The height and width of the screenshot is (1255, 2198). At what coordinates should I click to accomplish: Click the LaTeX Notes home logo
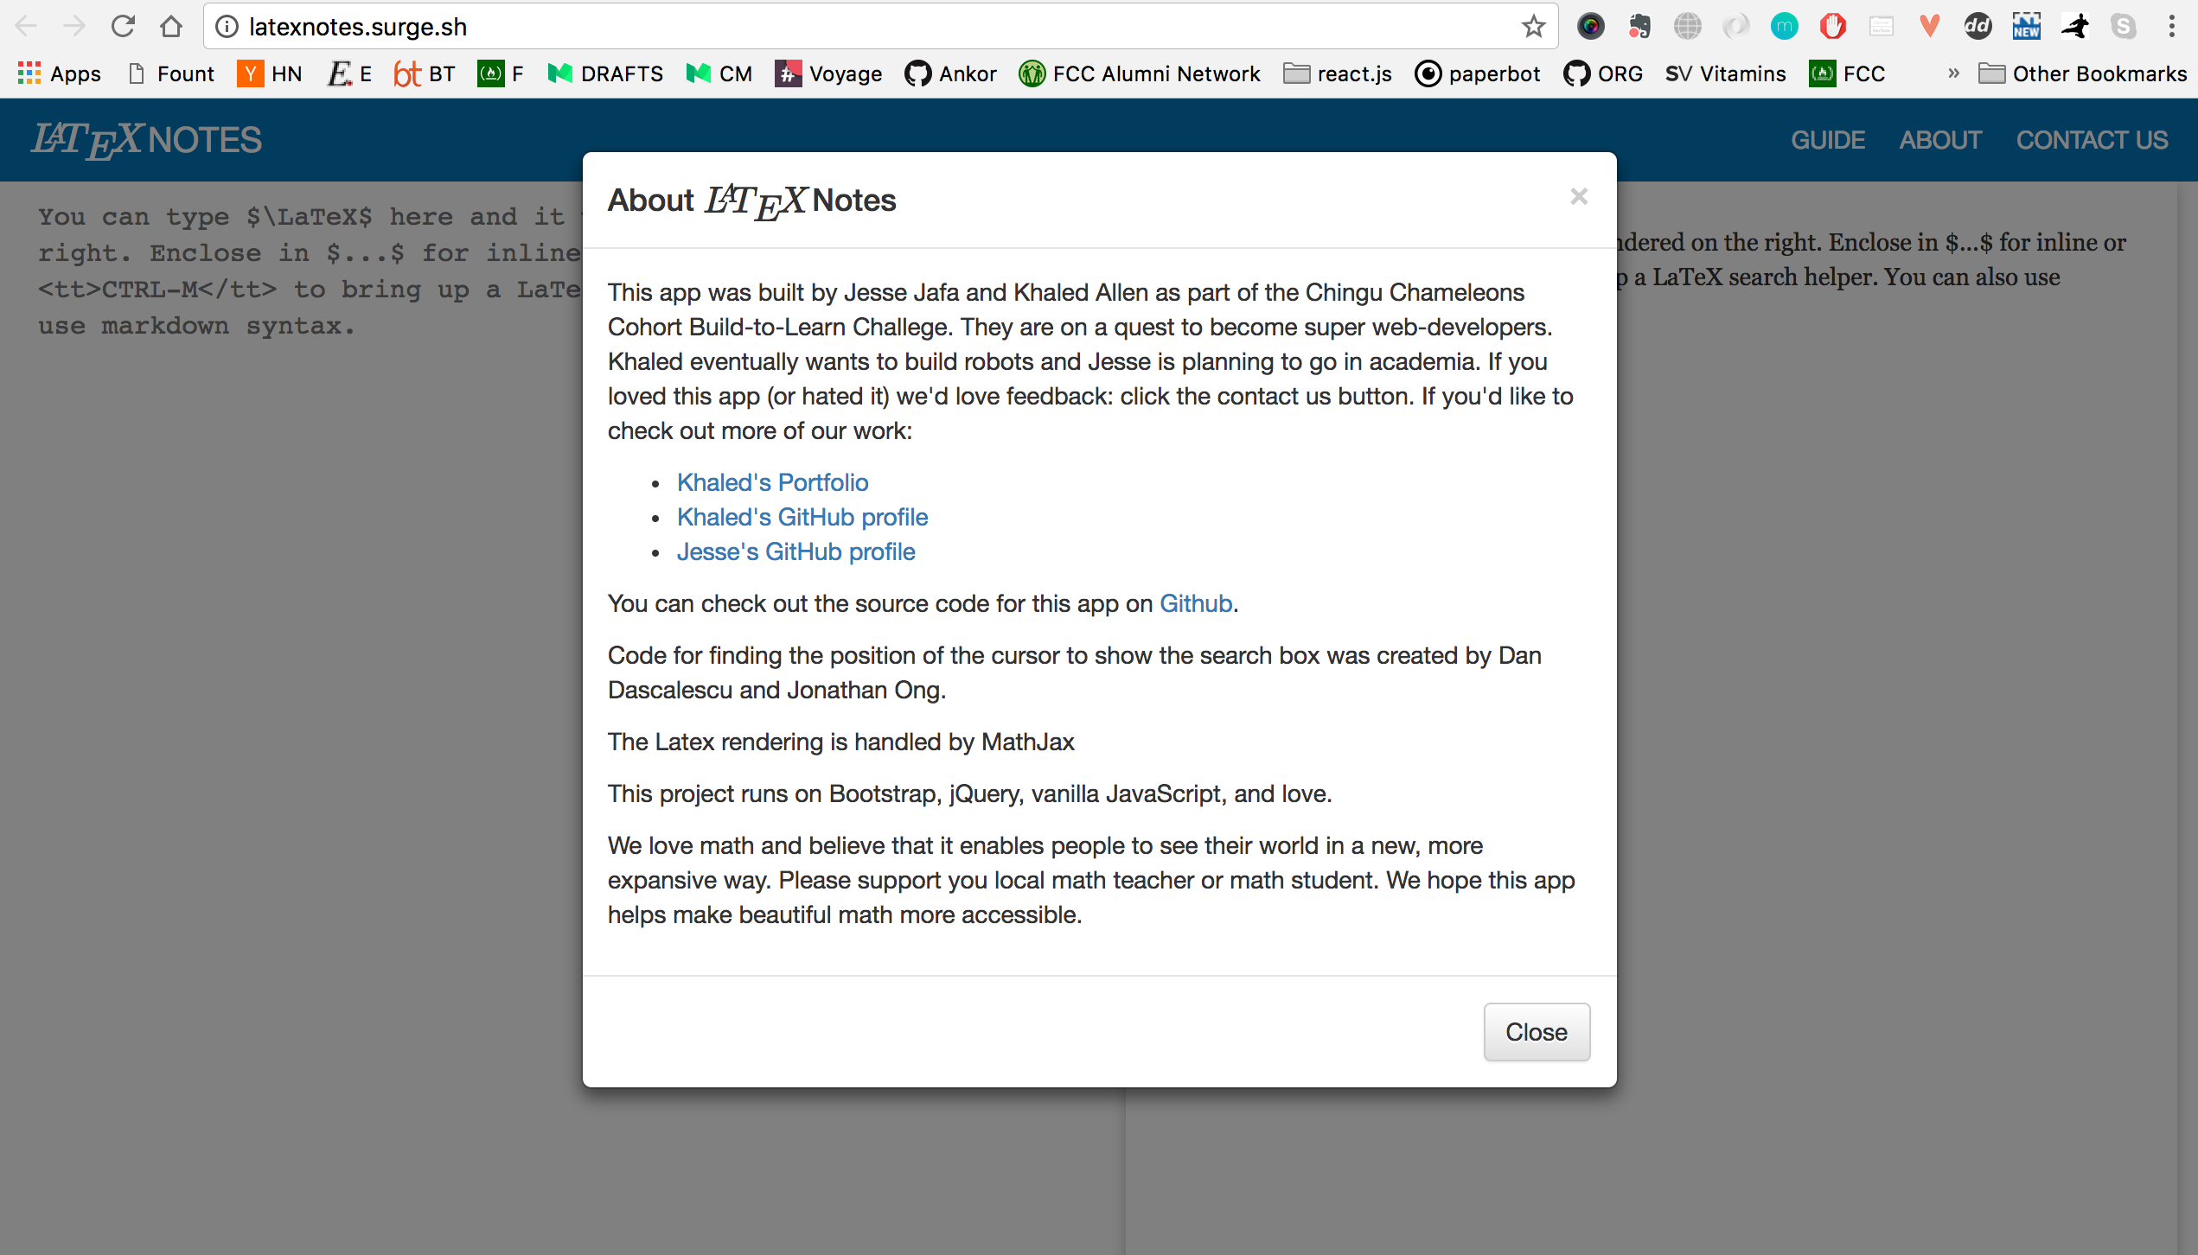pyautogui.click(x=146, y=139)
